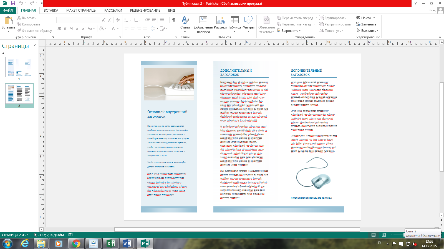The height and width of the screenshot is (249, 444).
Task: Increase the paragraph indent
Action: 153,20
